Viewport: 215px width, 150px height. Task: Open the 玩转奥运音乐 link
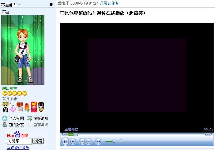click(x=18, y=147)
